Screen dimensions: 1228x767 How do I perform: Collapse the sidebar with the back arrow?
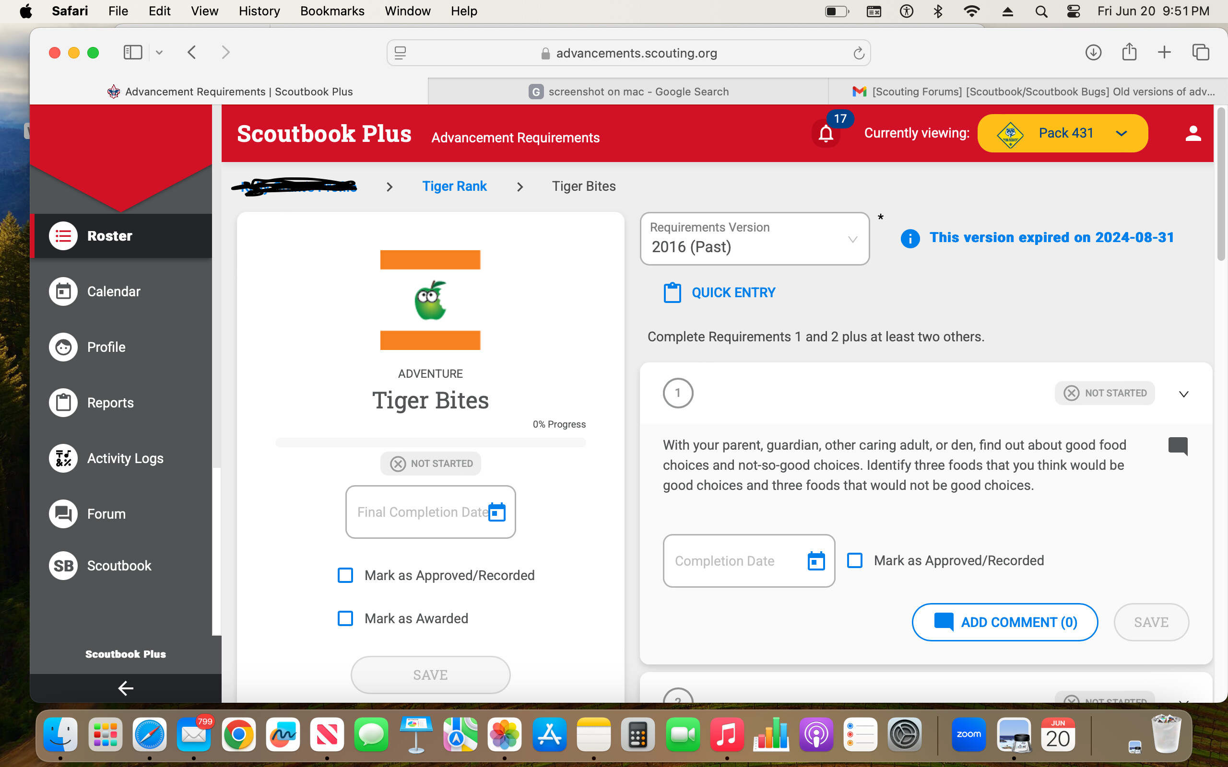(125, 688)
